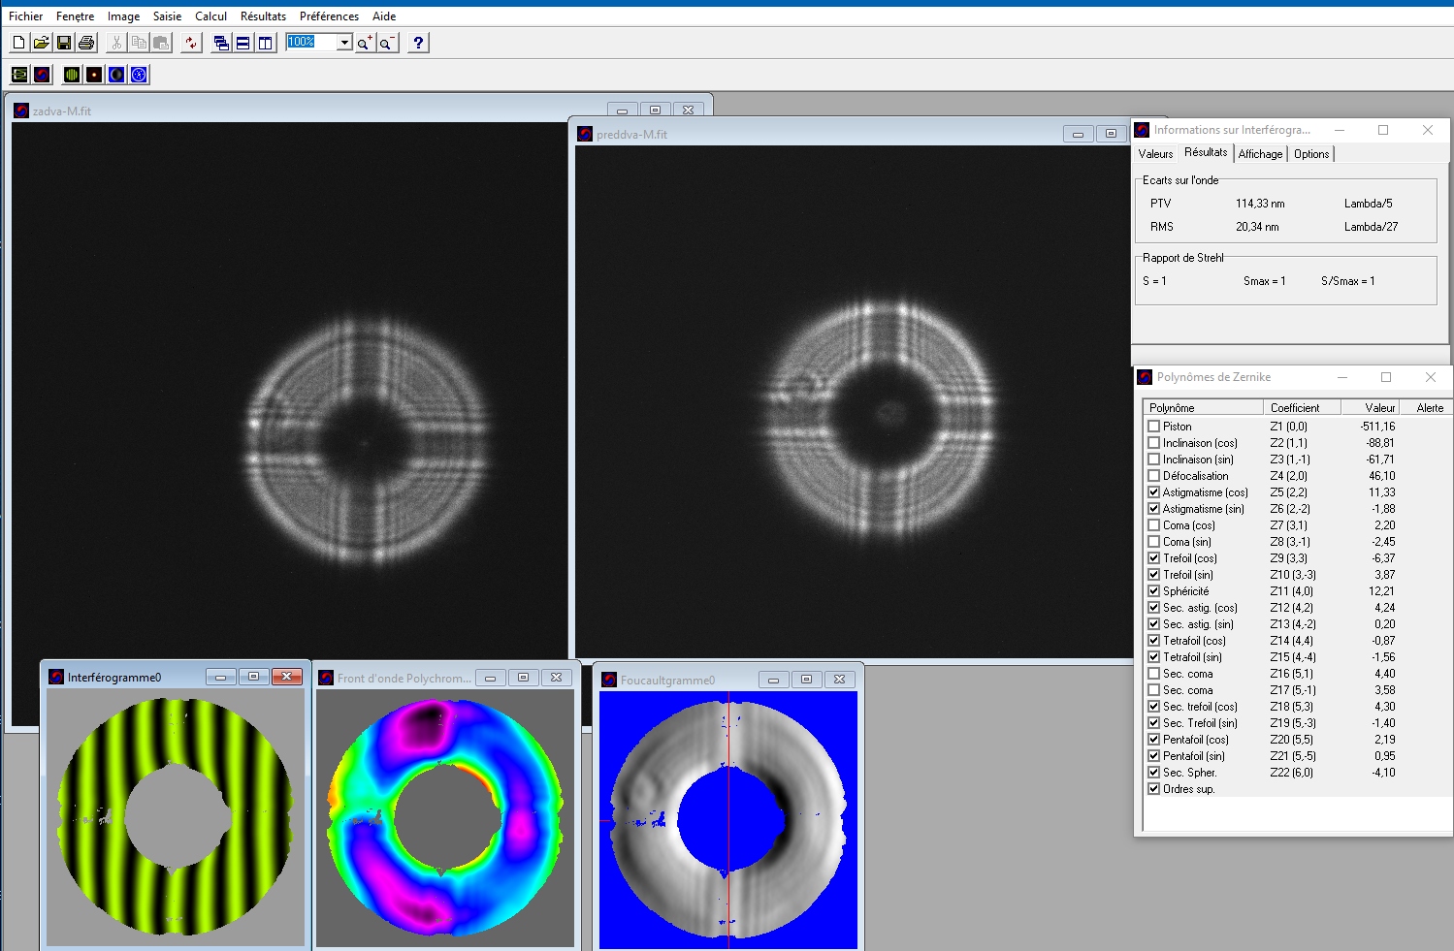This screenshot has width=1454, height=951.
Task: Uncheck Trefoil (sin) polynomial
Action: coord(1153,575)
